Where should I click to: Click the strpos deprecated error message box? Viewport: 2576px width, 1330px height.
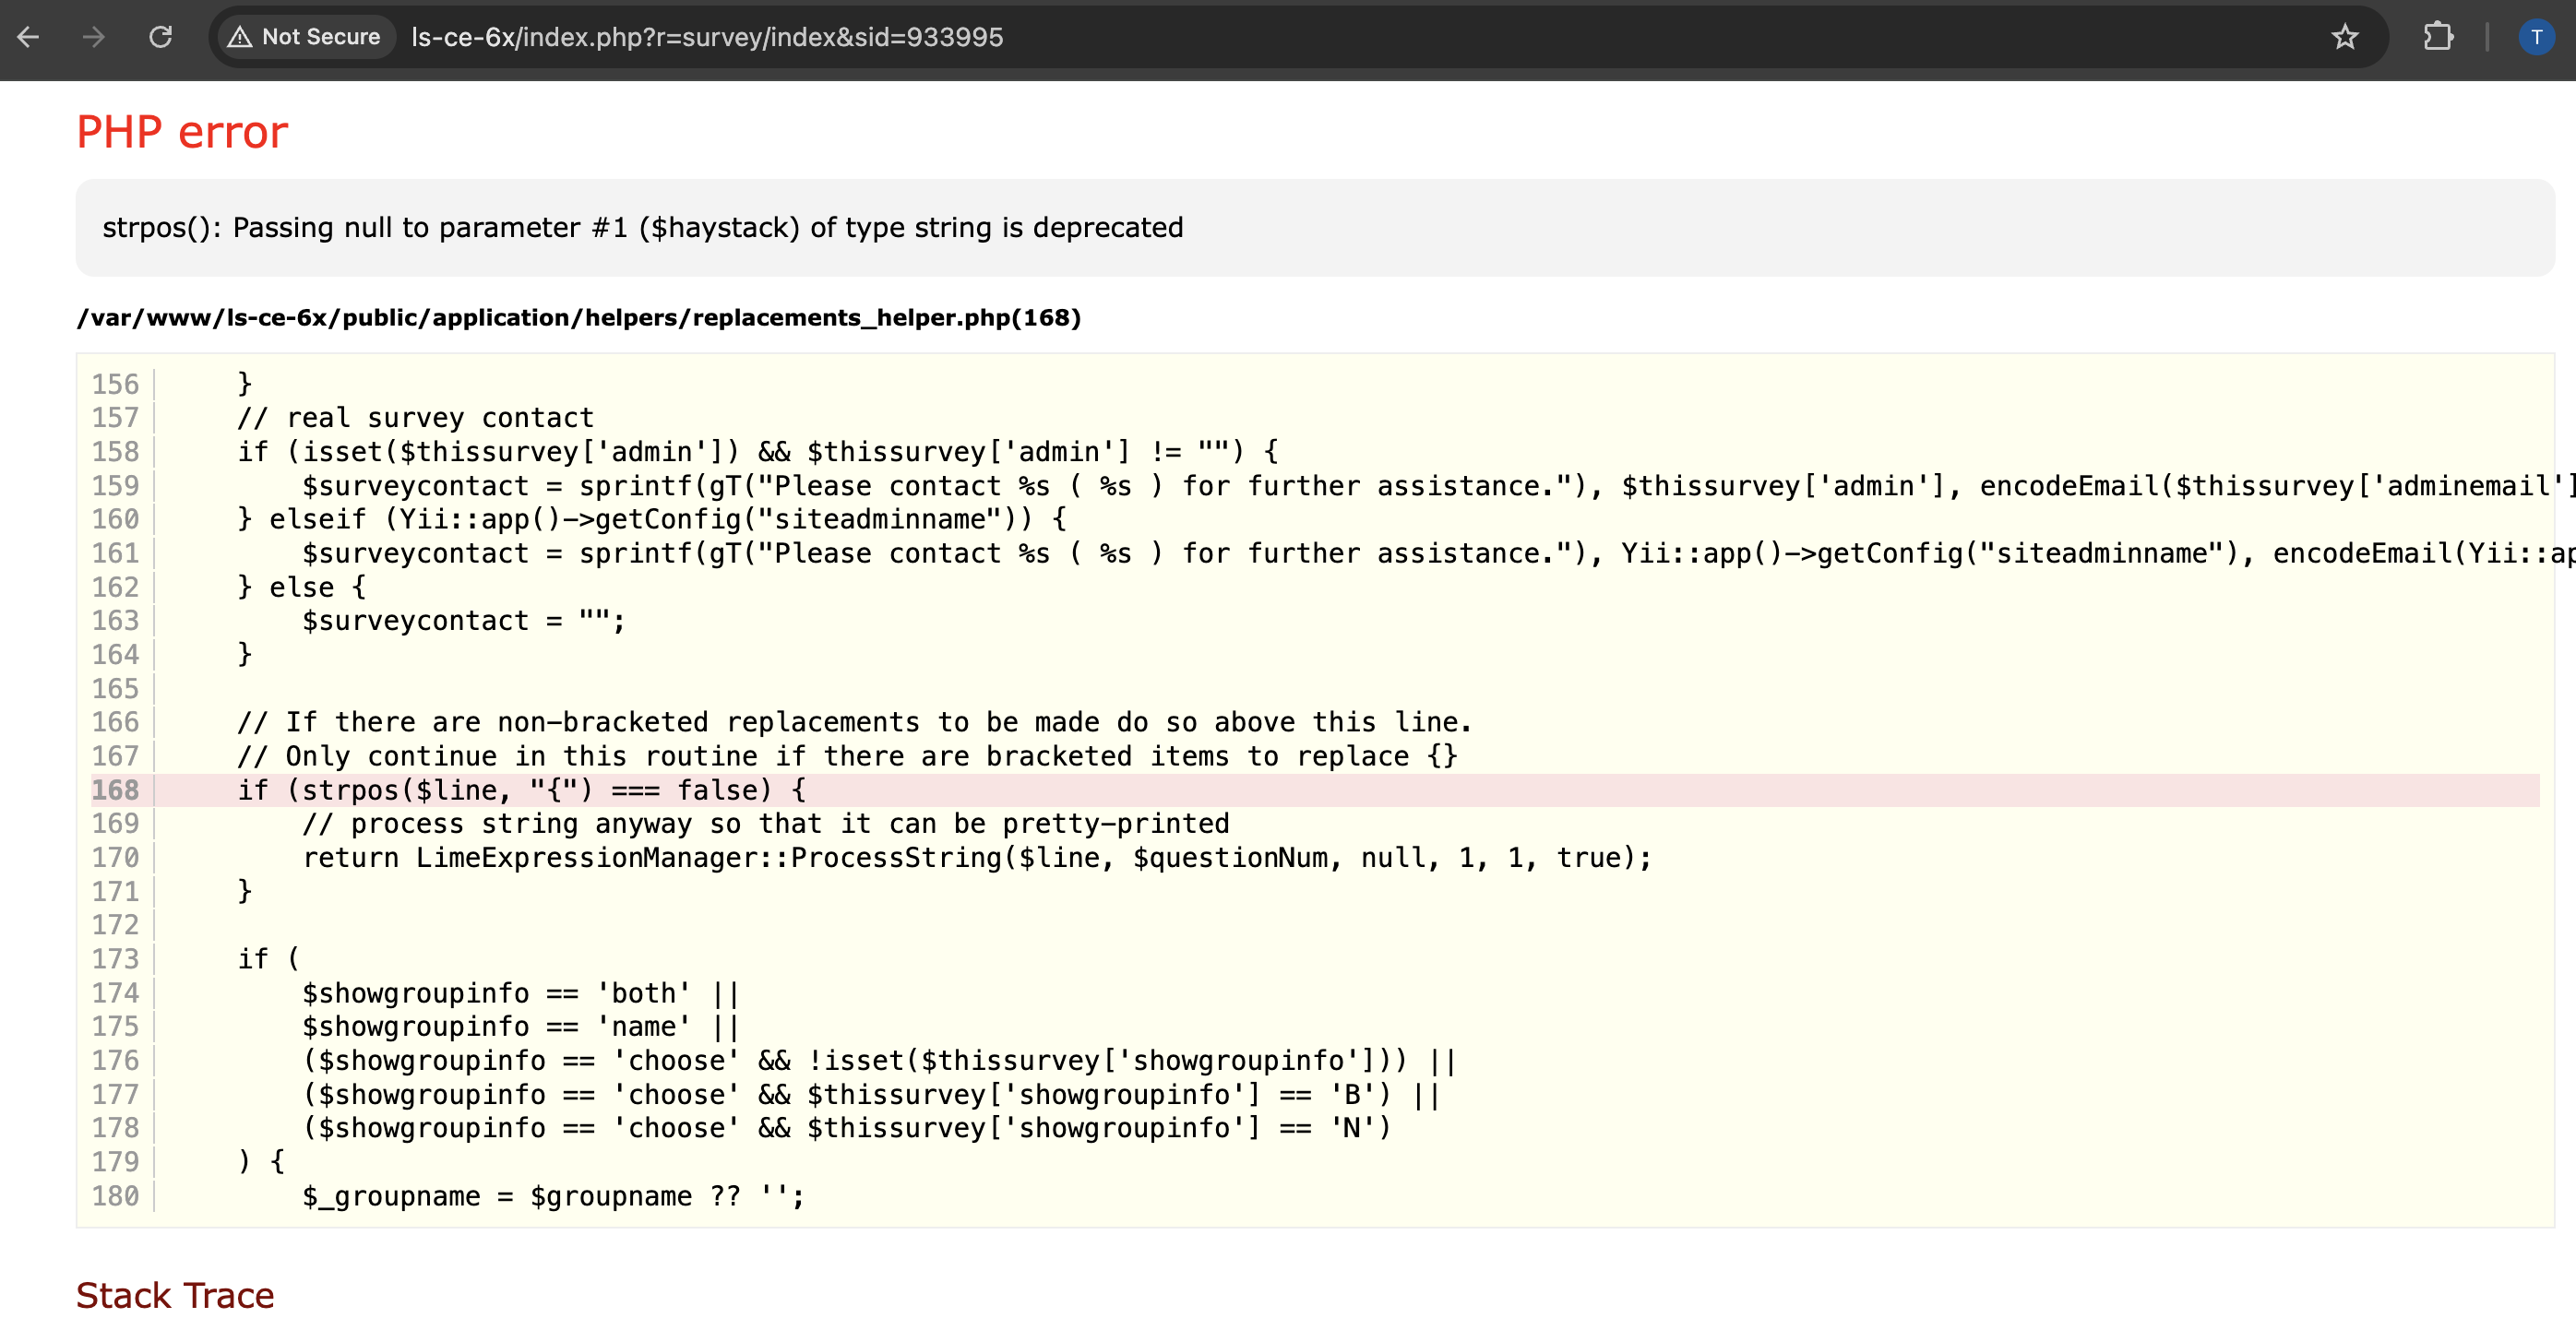(642, 228)
